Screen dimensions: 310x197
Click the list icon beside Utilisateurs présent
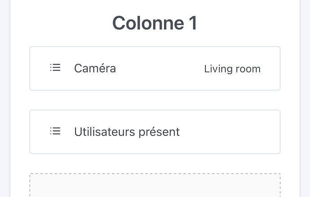(55, 131)
